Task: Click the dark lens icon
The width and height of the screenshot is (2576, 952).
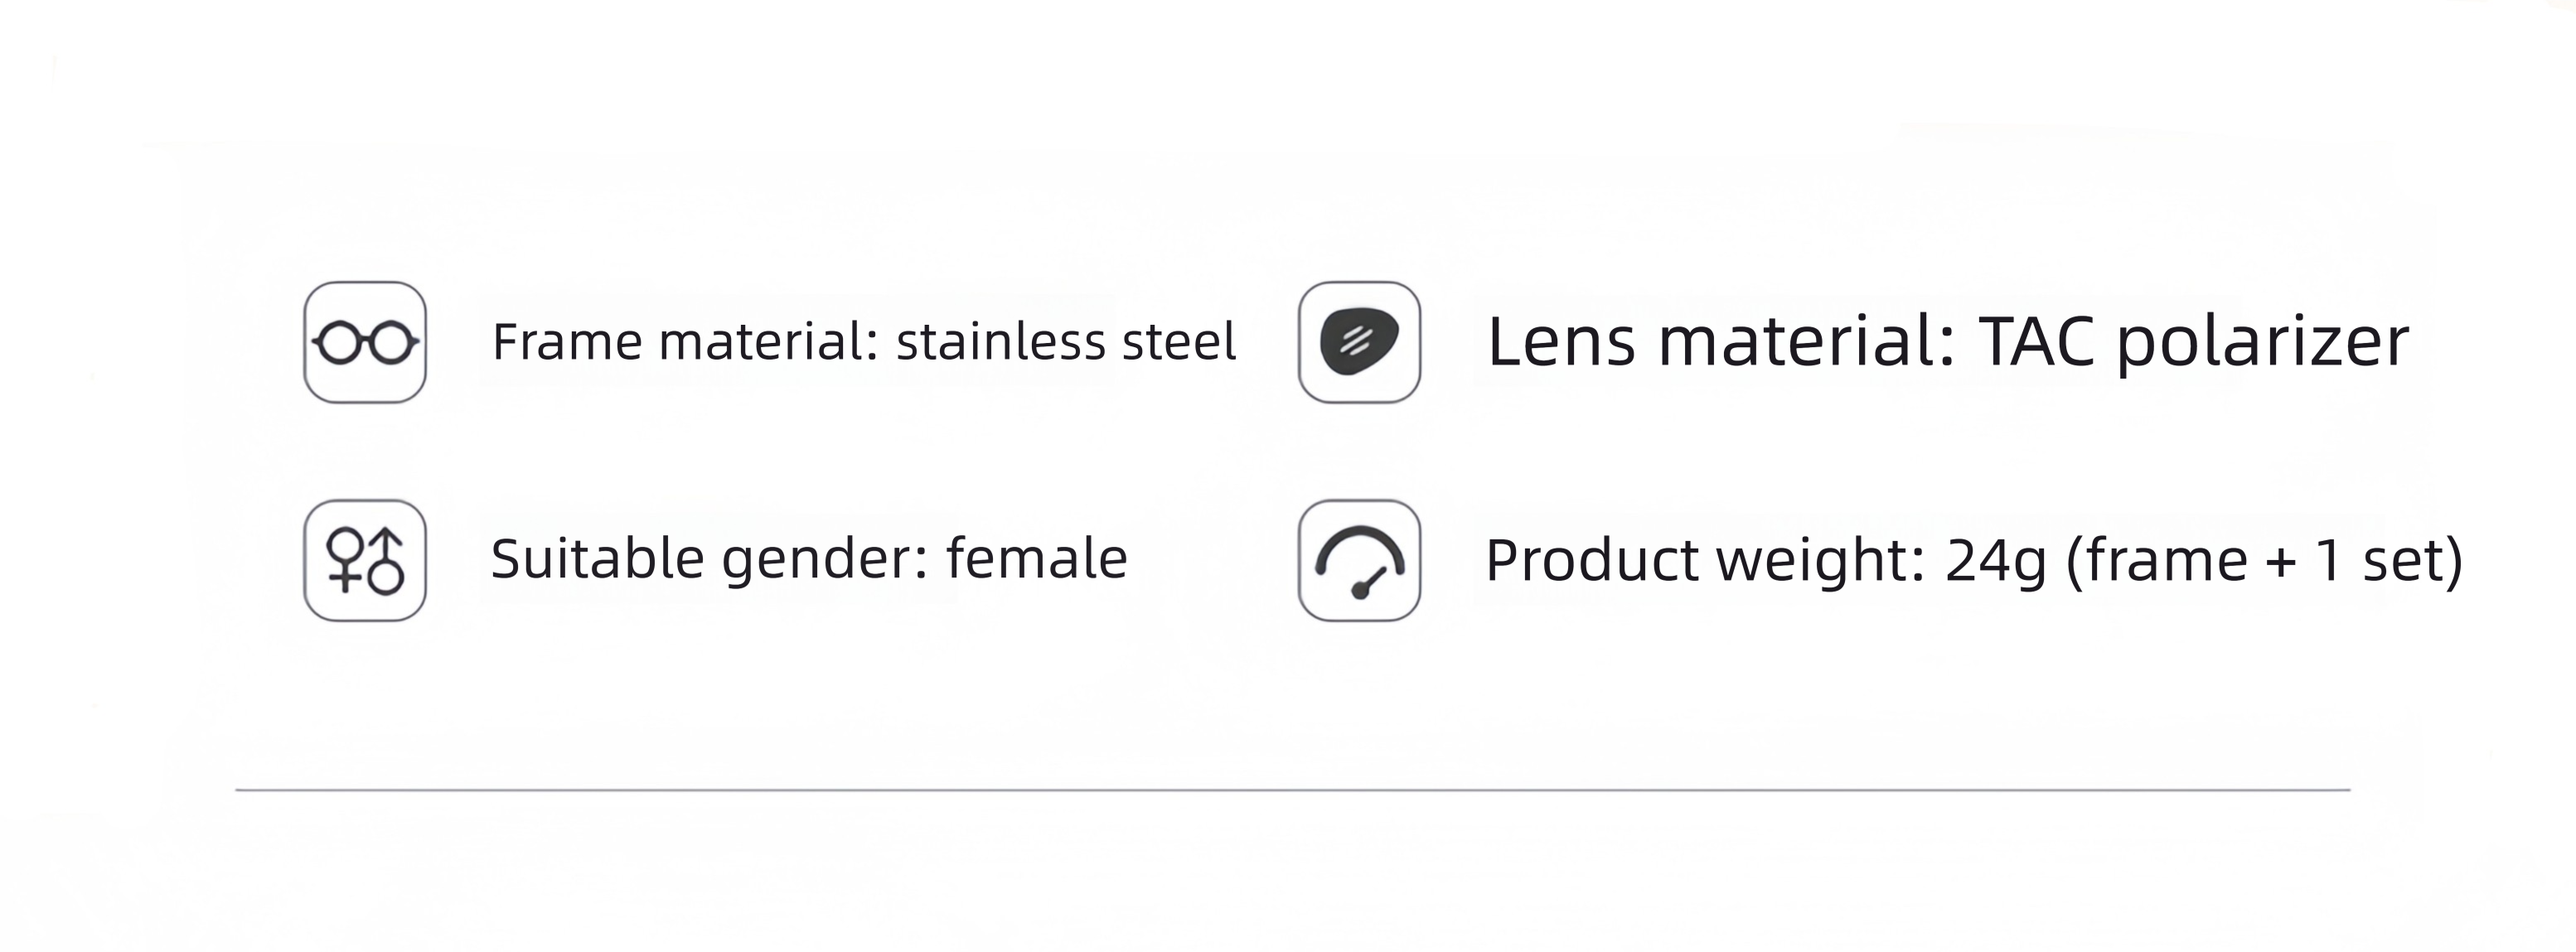Action: coord(1359,343)
